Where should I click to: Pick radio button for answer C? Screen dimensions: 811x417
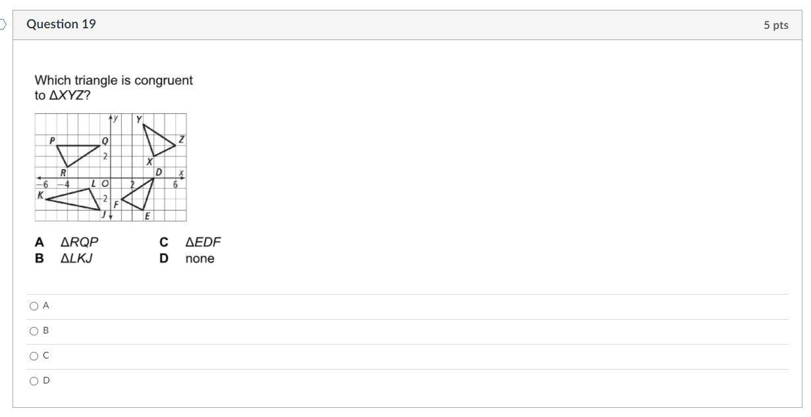pos(34,356)
